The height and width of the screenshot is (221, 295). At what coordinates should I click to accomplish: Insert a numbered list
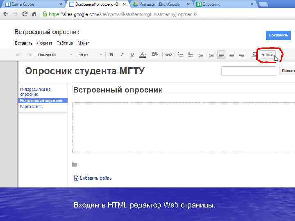(180, 55)
